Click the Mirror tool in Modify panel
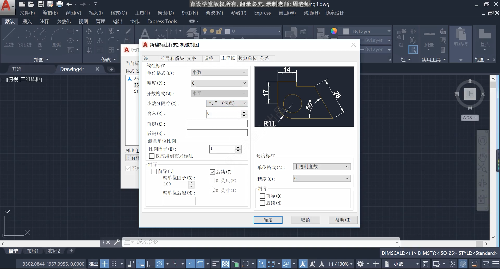The image size is (500, 269). (100, 41)
